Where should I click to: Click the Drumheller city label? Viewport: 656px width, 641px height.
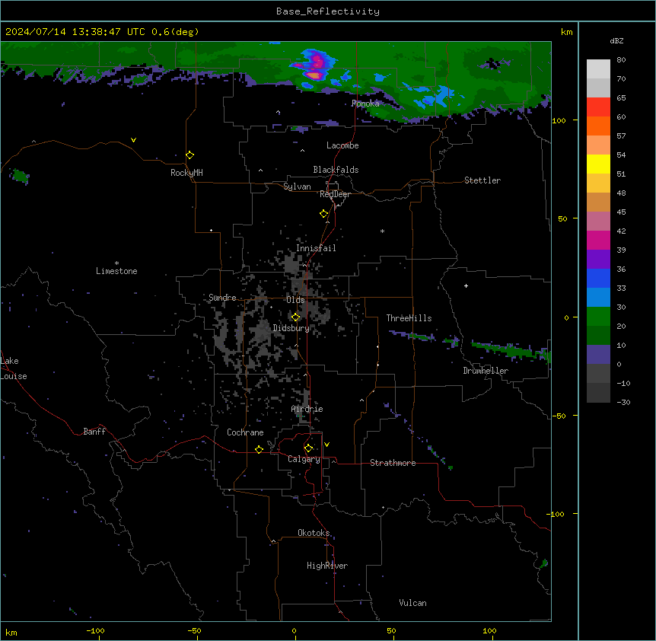point(486,371)
